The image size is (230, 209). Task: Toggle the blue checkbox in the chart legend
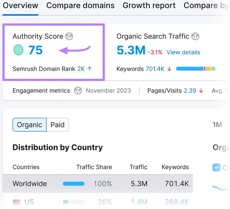click(217, 167)
